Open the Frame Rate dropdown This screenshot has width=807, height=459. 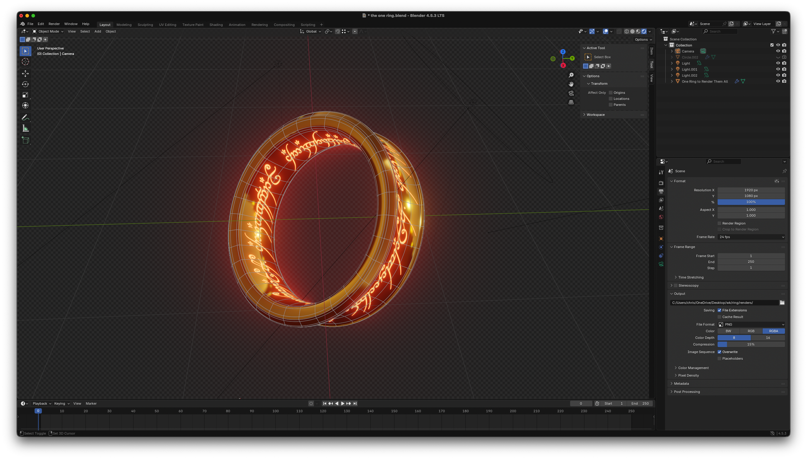[751, 237]
